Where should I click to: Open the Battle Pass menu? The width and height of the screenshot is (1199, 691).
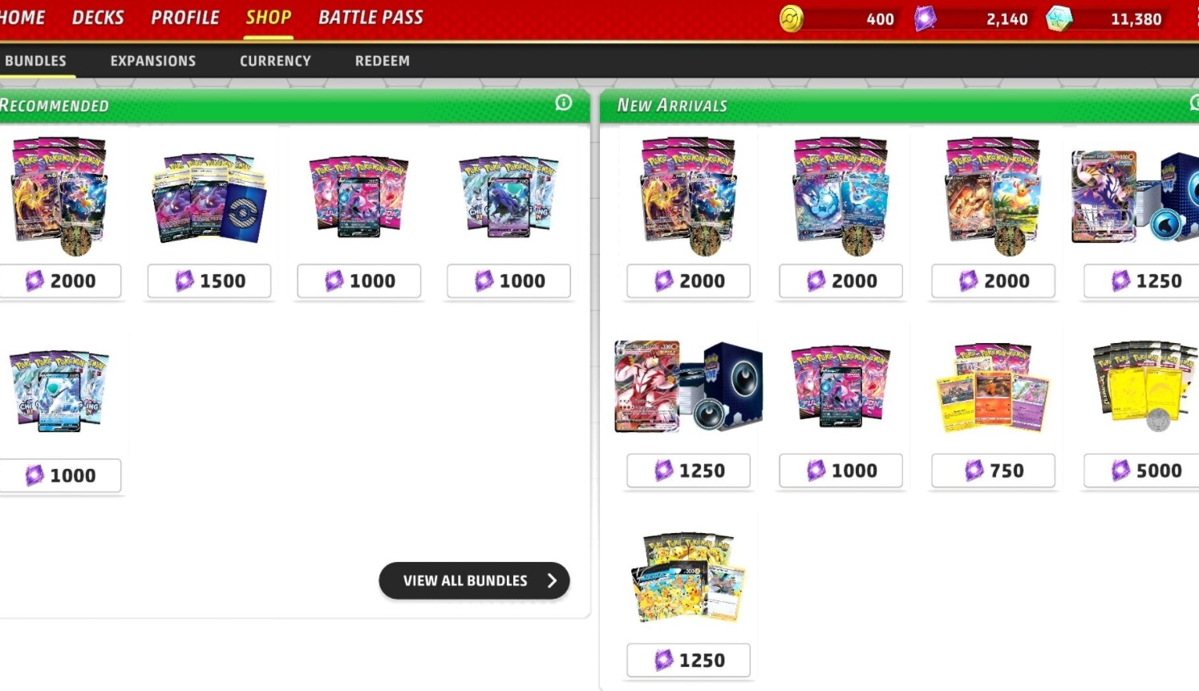click(371, 18)
